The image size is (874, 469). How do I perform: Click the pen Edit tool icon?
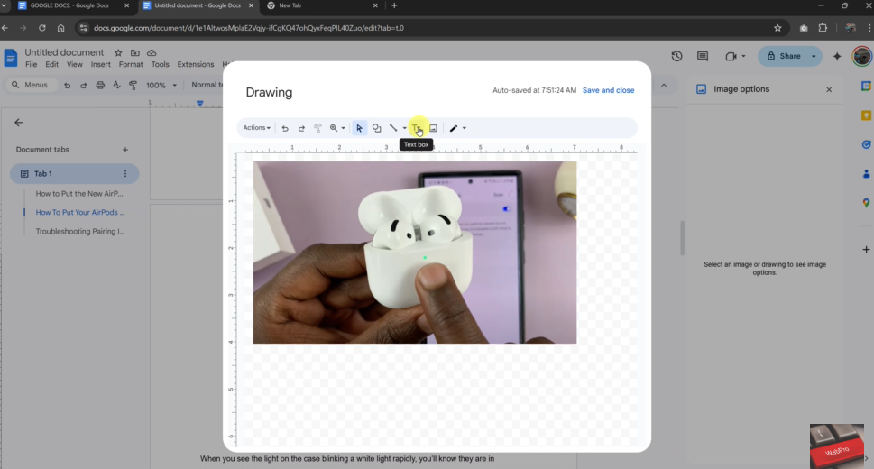coord(454,128)
